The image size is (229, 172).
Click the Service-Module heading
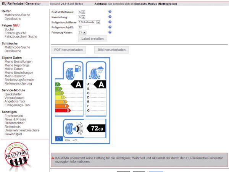click(13, 90)
